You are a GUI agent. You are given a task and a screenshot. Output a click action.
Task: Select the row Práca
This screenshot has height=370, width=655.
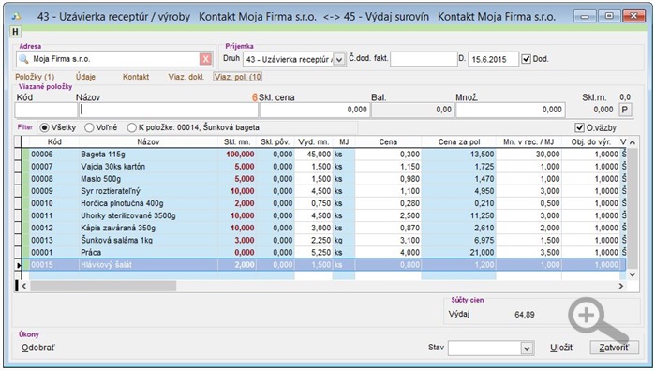pos(323,252)
